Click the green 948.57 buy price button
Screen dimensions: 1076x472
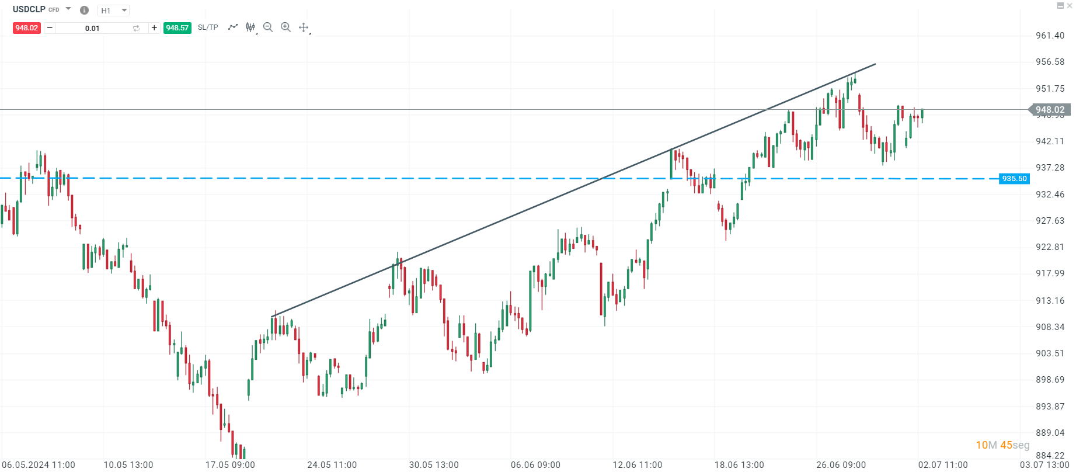click(x=177, y=28)
